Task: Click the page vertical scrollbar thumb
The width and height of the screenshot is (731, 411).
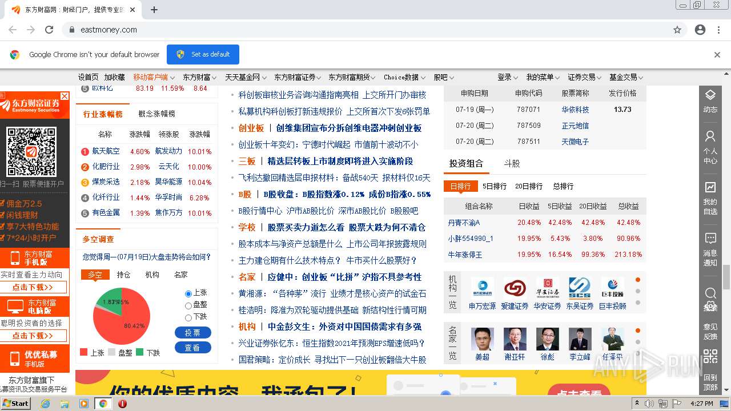Action: pos(726,278)
